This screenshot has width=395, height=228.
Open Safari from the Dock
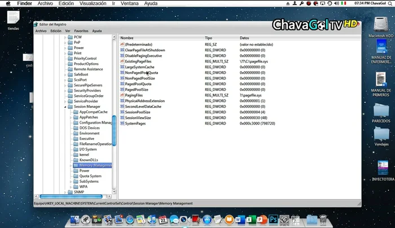pyautogui.click(x=130, y=220)
